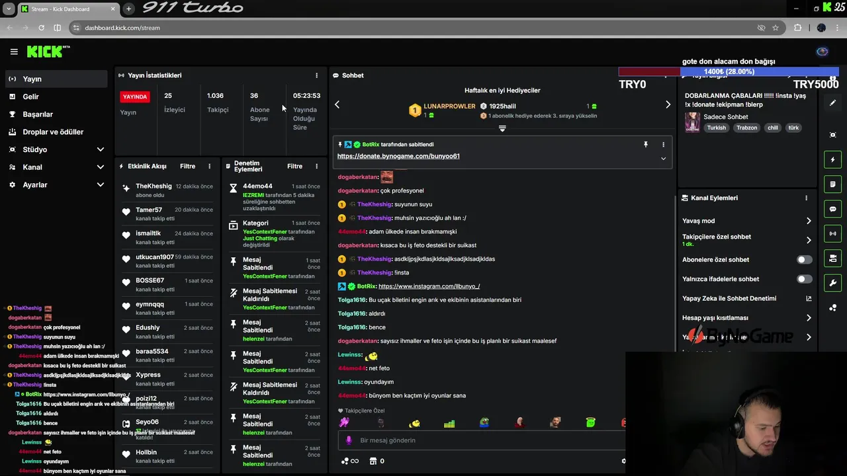Reload the page in browser
The image size is (847, 476).
click(41, 28)
